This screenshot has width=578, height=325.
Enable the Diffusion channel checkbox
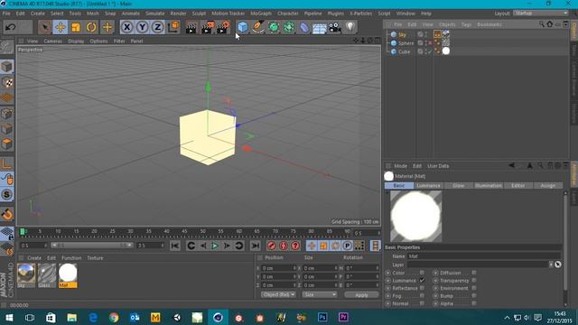[x=474, y=273]
